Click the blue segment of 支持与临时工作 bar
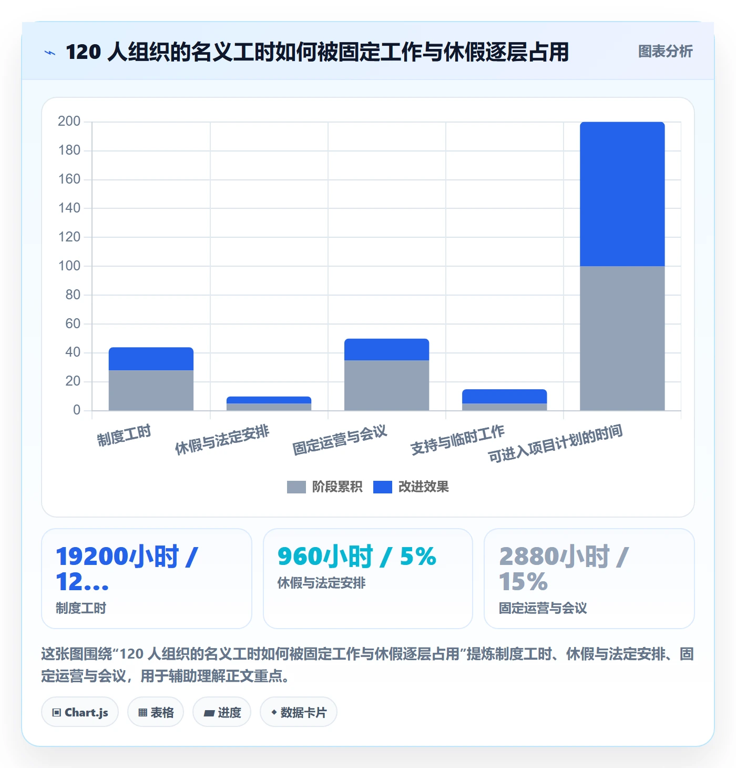 pos(504,396)
